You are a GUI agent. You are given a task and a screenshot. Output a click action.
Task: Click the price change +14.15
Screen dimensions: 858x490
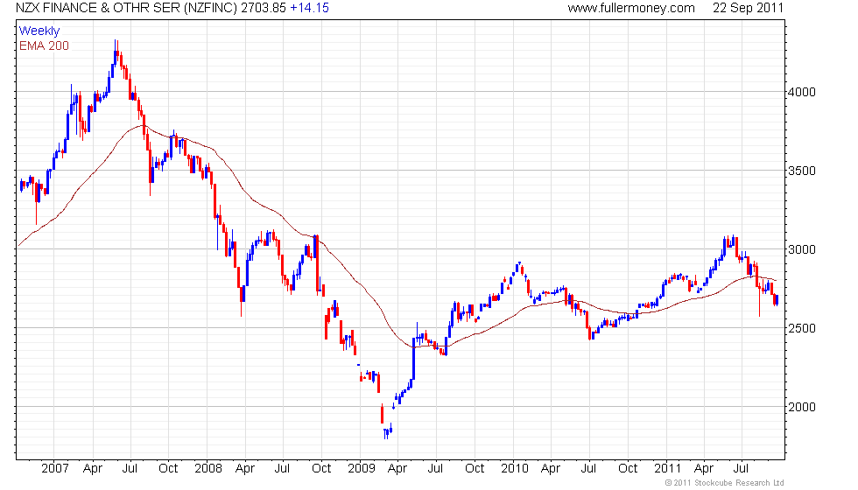310,8
